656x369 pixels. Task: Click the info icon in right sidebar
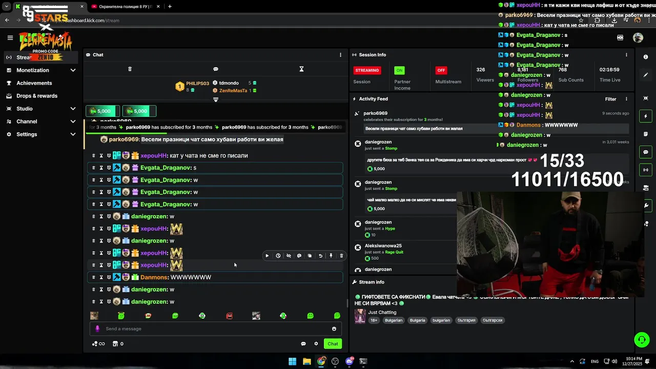pyautogui.click(x=646, y=57)
